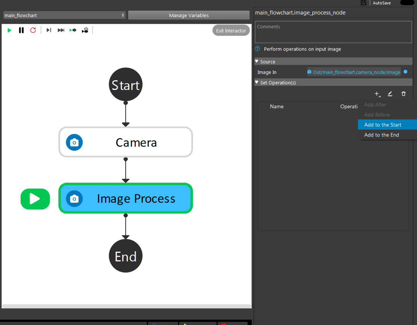Select the Camera node

click(x=126, y=142)
